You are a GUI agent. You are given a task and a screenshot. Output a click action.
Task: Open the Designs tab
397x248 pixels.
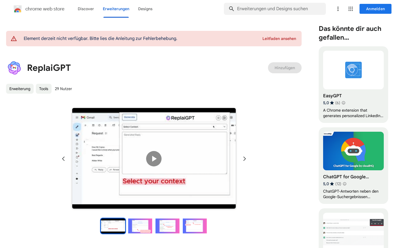(145, 9)
